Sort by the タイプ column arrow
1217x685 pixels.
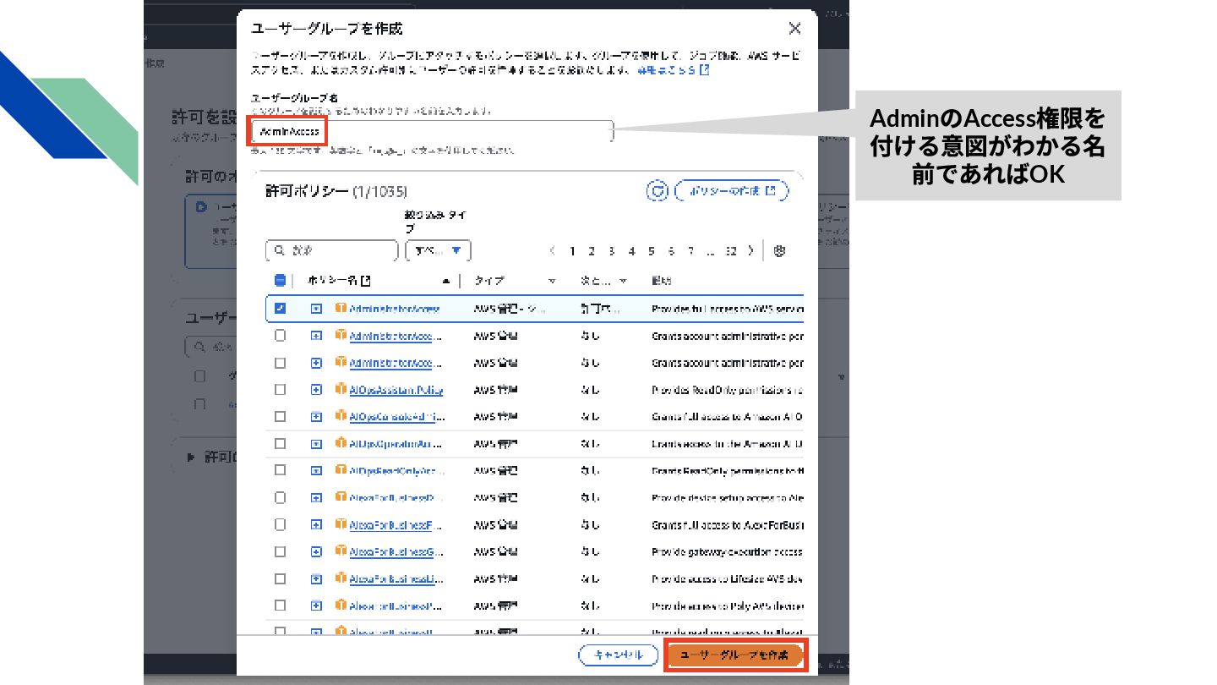[552, 281]
